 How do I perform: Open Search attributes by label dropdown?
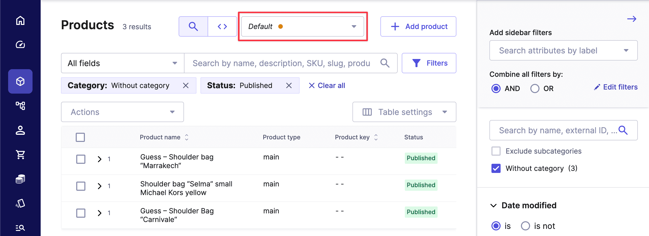click(x=563, y=50)
